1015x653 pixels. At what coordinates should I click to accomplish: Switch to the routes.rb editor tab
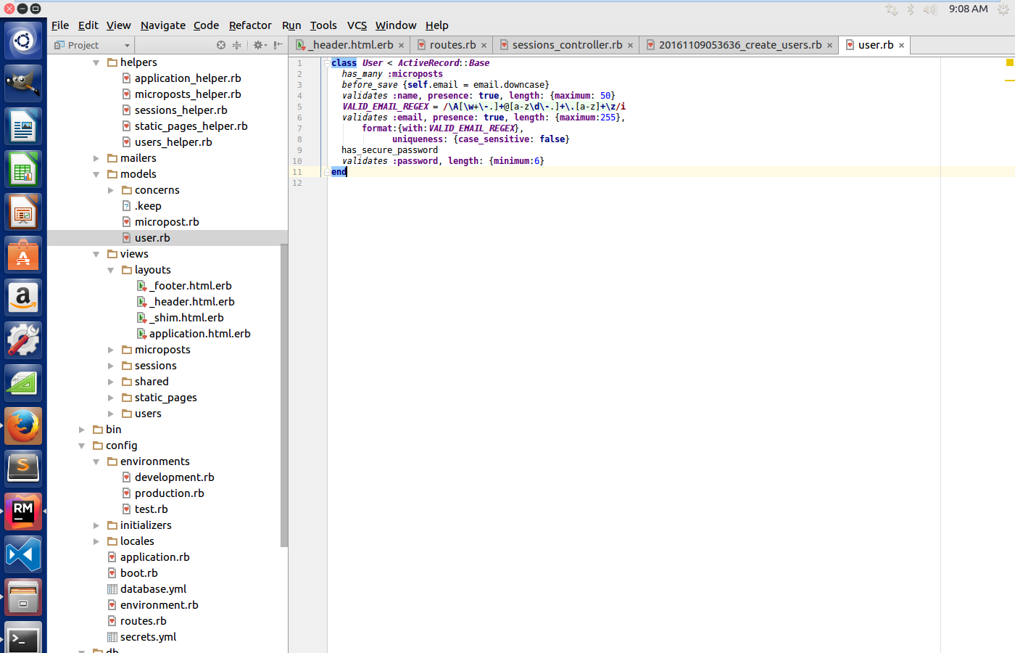click(x=452, y=45)
